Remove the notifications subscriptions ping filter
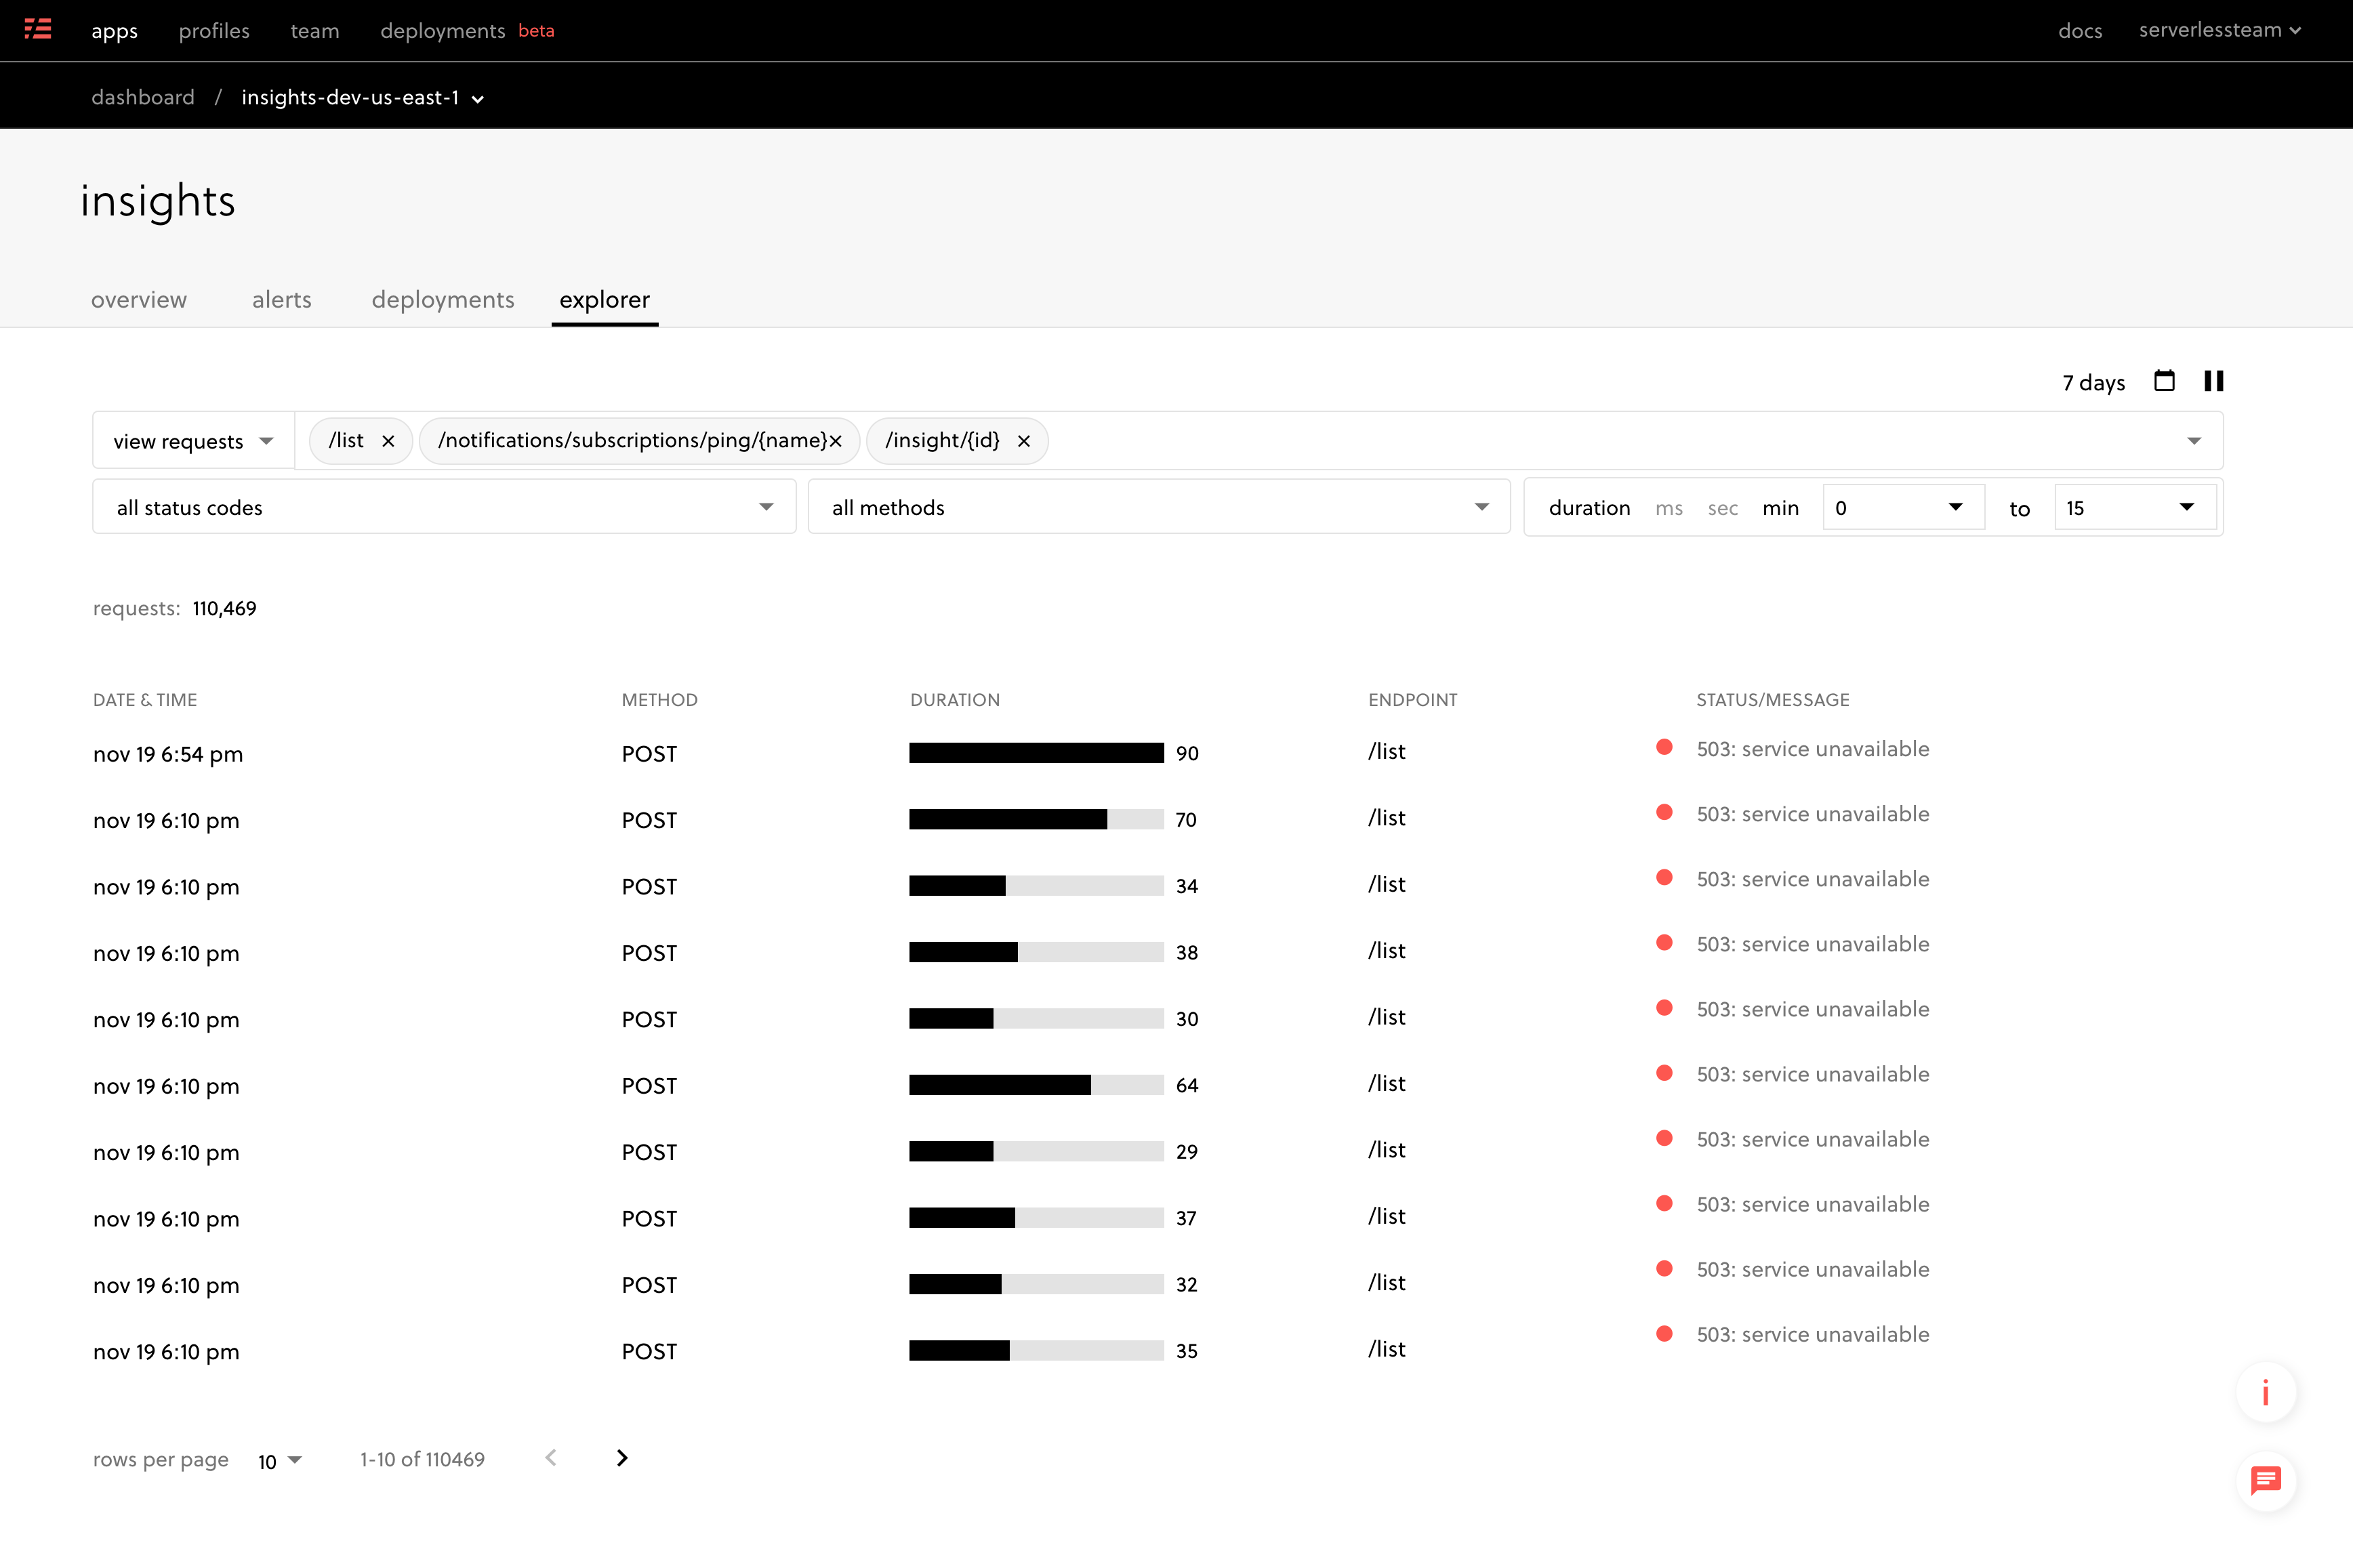2353x1568 pixels. [835, 440]
